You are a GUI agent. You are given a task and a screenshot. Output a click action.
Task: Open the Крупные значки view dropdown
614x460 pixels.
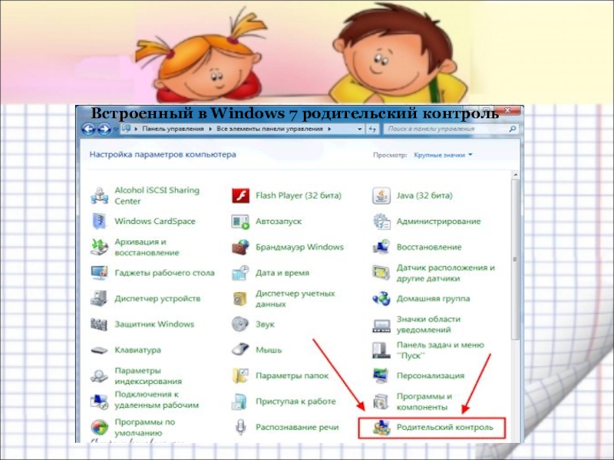pos(444,155)
